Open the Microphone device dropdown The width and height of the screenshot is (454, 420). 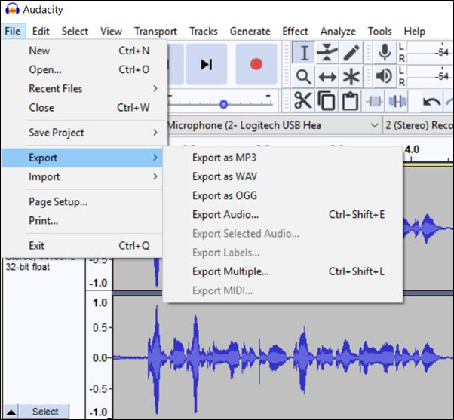point(274,125)
